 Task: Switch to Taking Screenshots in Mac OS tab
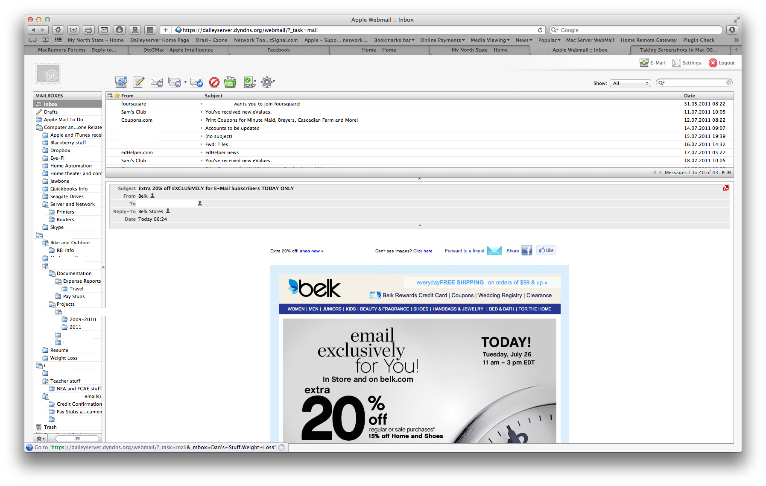coord(679,50)
